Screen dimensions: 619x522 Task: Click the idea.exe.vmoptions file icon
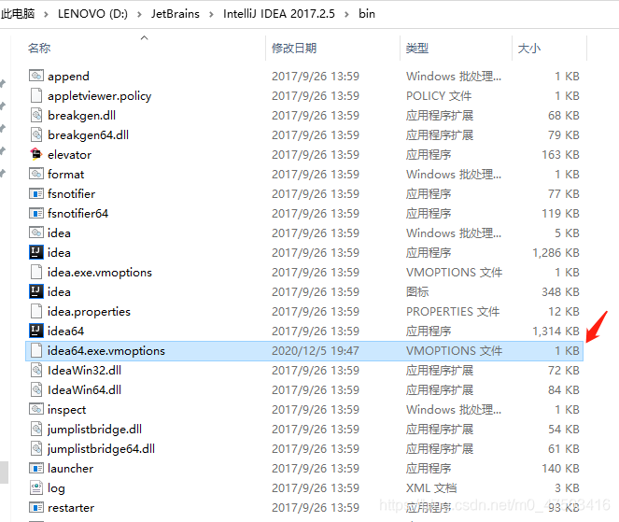(x=36, y=272)
